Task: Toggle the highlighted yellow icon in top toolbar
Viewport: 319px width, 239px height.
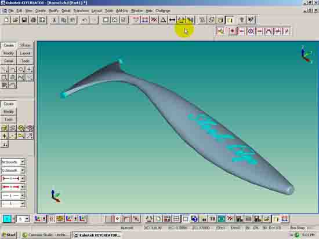Action: point(230,20)
